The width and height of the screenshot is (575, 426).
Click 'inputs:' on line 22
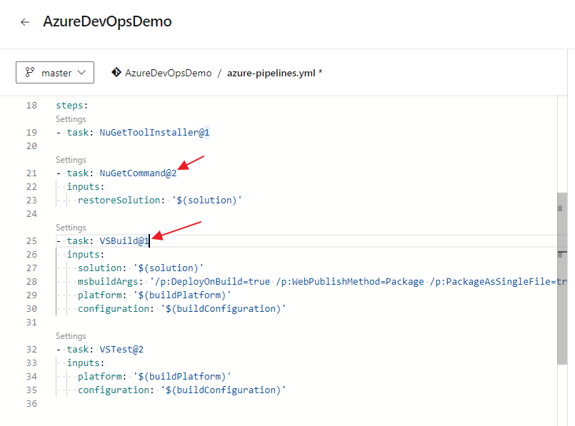[x=86, y=186]
